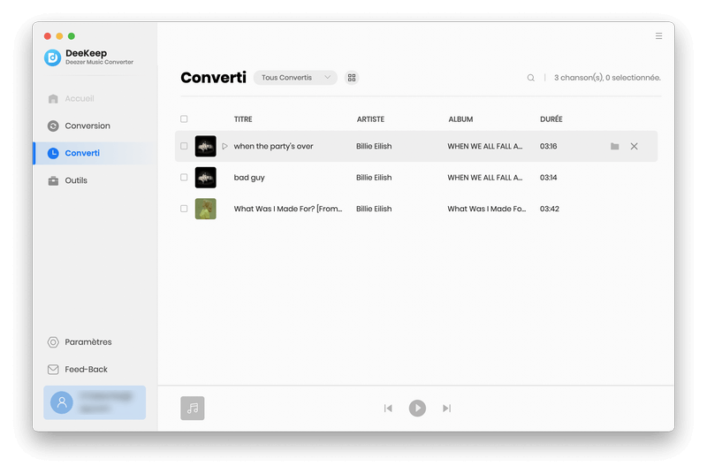Click the title 'What Was I Made For? [From...'
The image size is (707, 474).
coord(288,209)
